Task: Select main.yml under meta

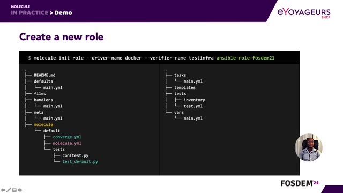Action: [x=53, y=118]
